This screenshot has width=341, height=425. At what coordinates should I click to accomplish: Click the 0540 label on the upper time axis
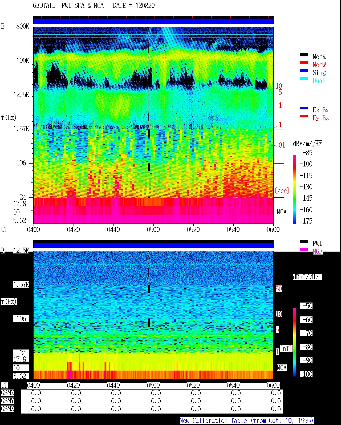[233, 230]
